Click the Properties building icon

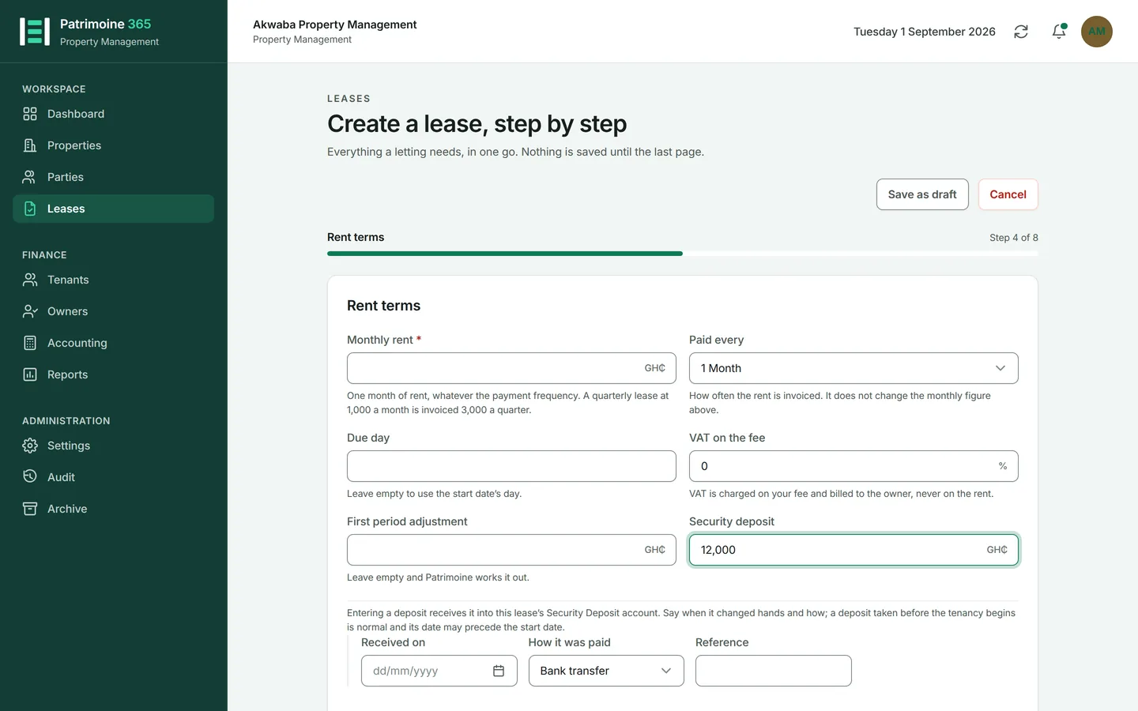click(30, 145)
